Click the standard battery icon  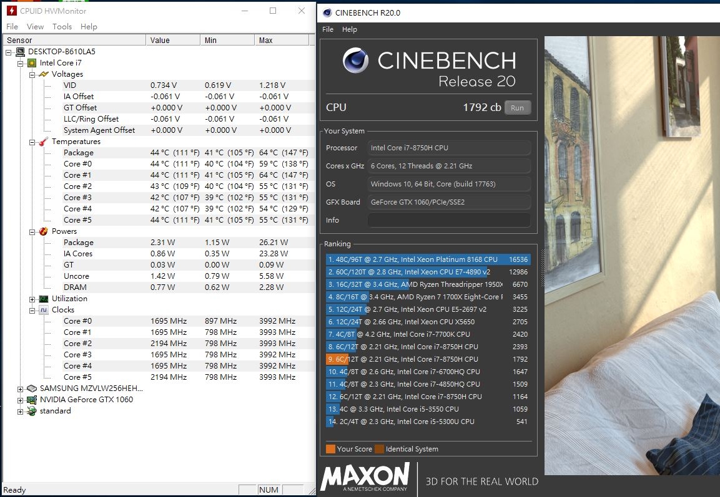32,411
